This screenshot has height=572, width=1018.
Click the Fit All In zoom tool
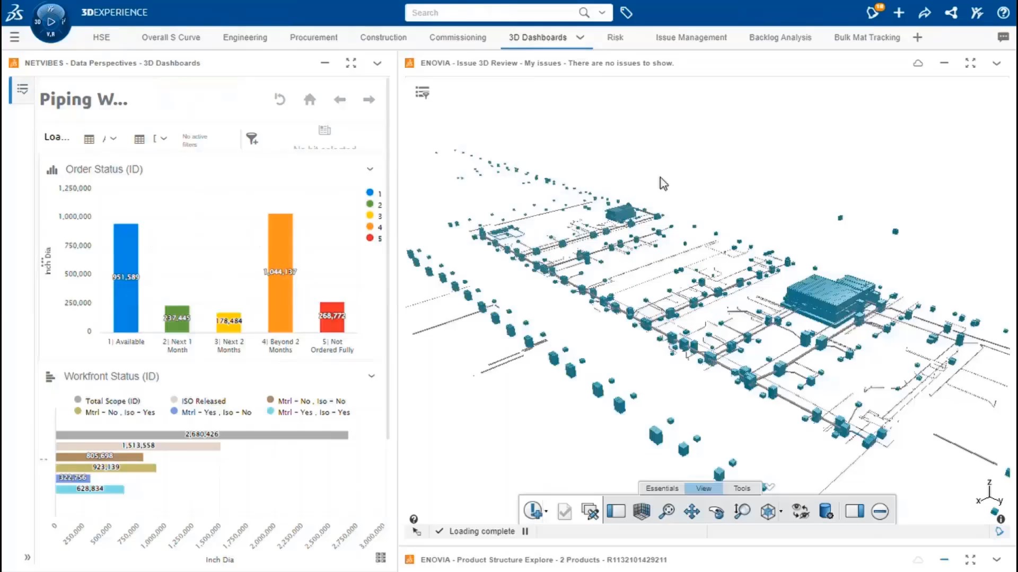pyautogui.click(x=666, y=511)
